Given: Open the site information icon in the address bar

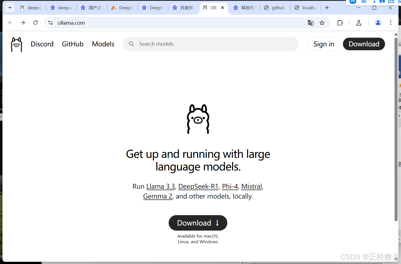Looking at the screenshot, I should click(51, 23).
